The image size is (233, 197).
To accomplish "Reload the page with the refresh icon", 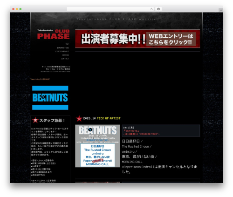I will click(x=151, y=9).
